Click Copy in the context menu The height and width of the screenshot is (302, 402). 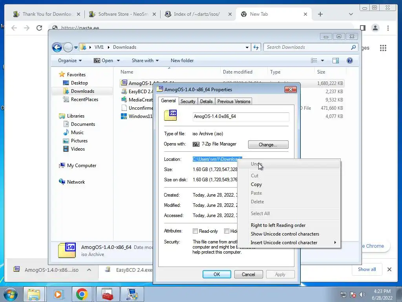256,184
